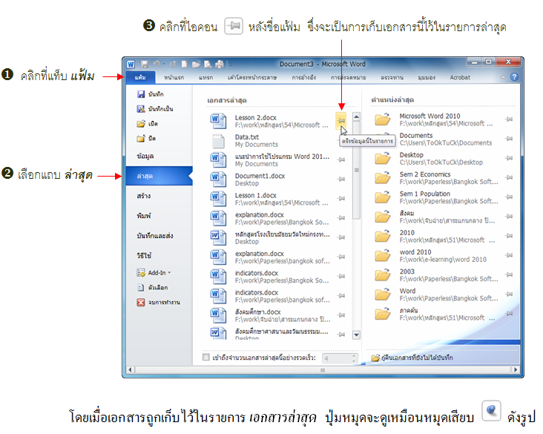Open the แฟ้ม (File) ribbon tab
This screenshot has width=543, height=434.
140,77
